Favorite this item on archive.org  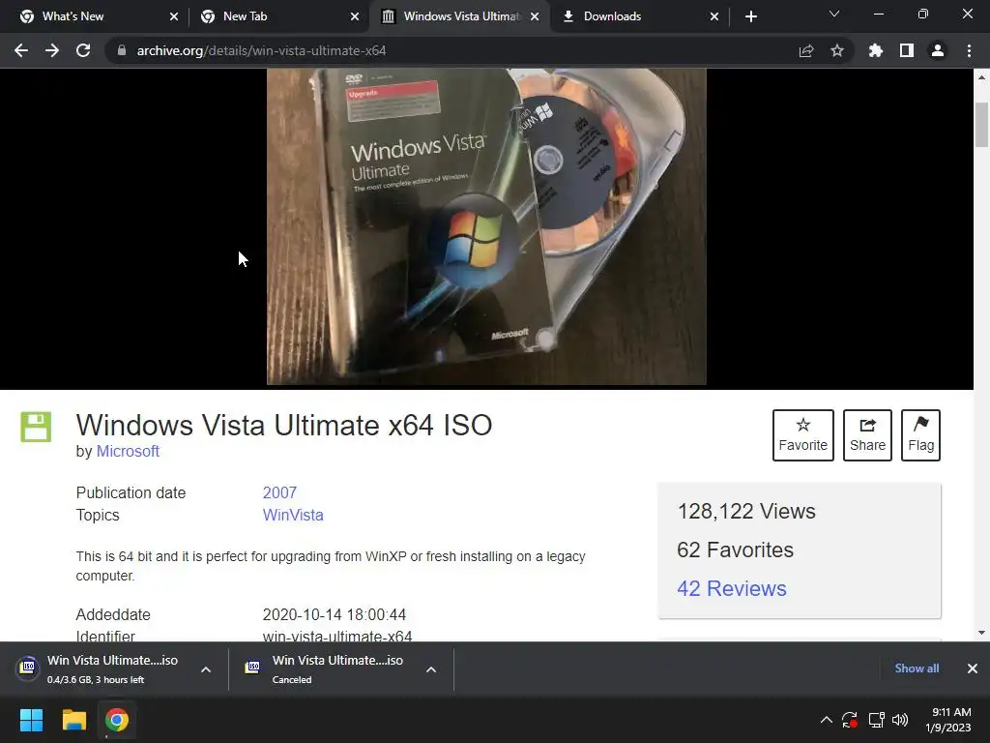[x=803, y=435]
